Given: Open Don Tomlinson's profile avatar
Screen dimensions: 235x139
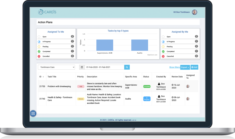Looking at the screenshot, I should [195, 12].
